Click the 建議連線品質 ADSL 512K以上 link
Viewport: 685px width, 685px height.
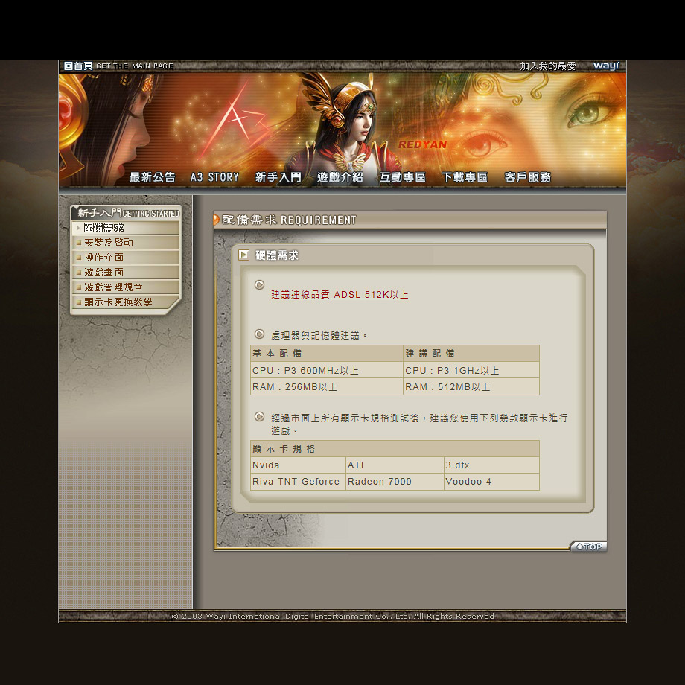coord(340,294)
